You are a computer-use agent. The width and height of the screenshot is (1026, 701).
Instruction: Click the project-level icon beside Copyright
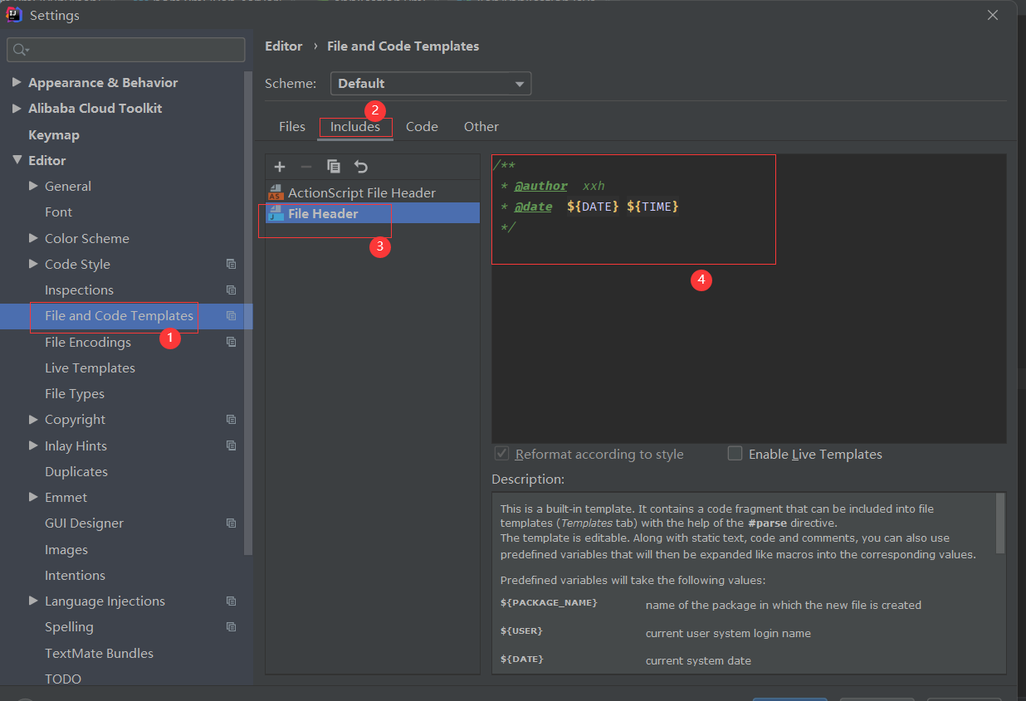[x=231, y=420]
